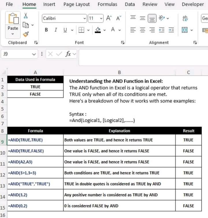Expand Orientation dropdown arrow
Viewport: 208px width, 218px height.
tap(168, 18)
